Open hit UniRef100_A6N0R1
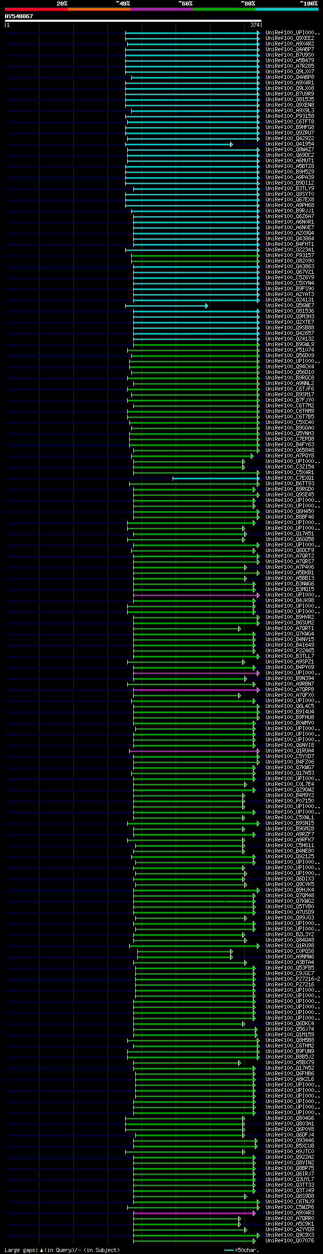This screenshot has width=323, height=1254. tap(290, 222)
